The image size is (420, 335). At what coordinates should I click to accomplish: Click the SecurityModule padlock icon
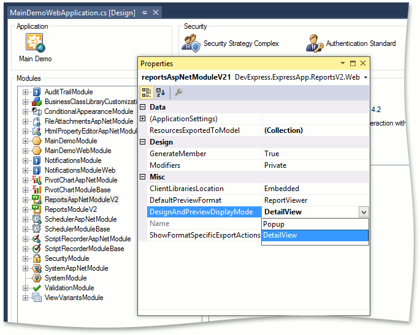click(x=37, y=258)
